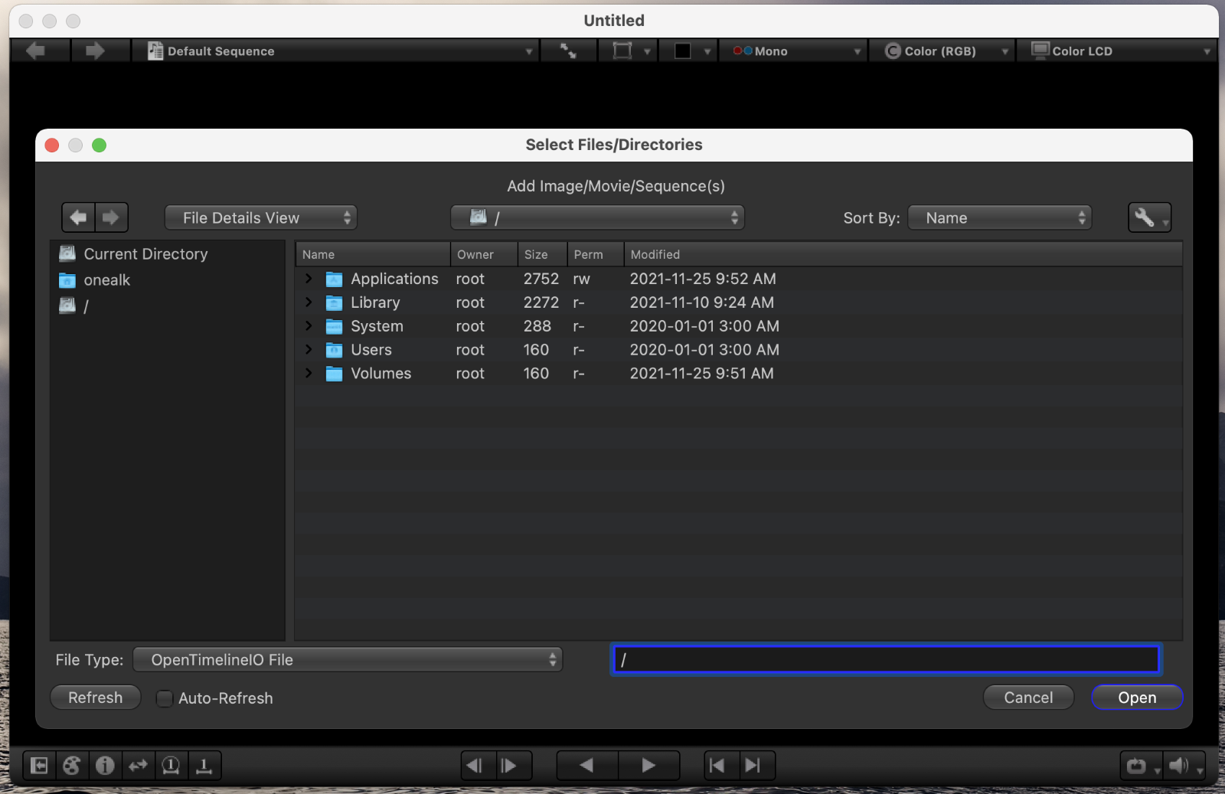1225x794 pixels.
Task: Open the File Type OpenTimelineIO File dropdown
Action: pyautogui.click(x=348, y=659)
